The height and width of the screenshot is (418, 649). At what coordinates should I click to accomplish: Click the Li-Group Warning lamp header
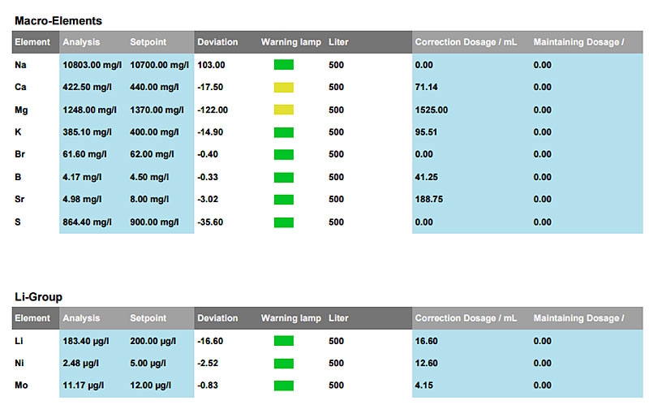[x=290, y=318]
